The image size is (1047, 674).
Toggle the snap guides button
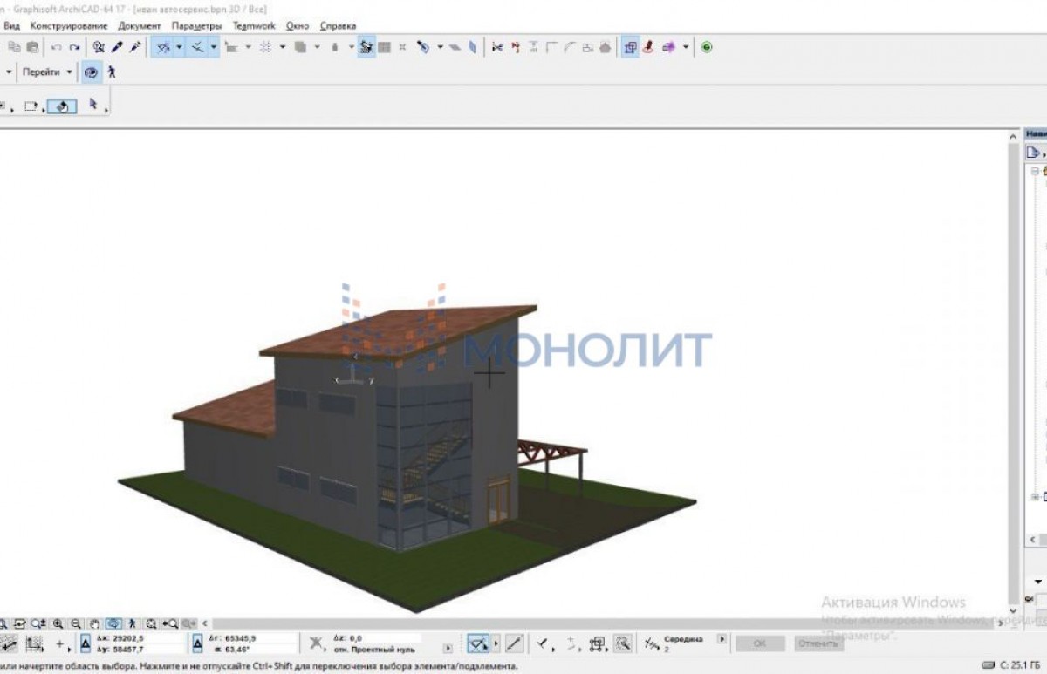click(x=197, y=47)
